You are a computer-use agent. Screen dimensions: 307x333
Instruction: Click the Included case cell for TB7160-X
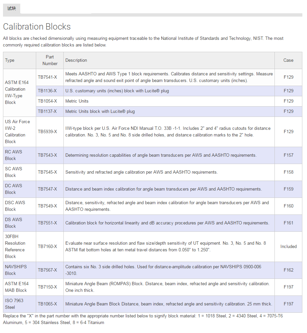coord(288,247)
